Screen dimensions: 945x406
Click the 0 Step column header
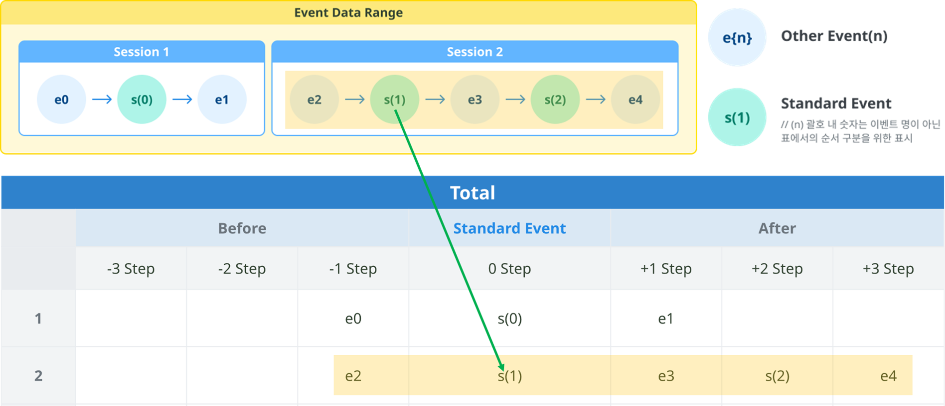click(509, 269)
